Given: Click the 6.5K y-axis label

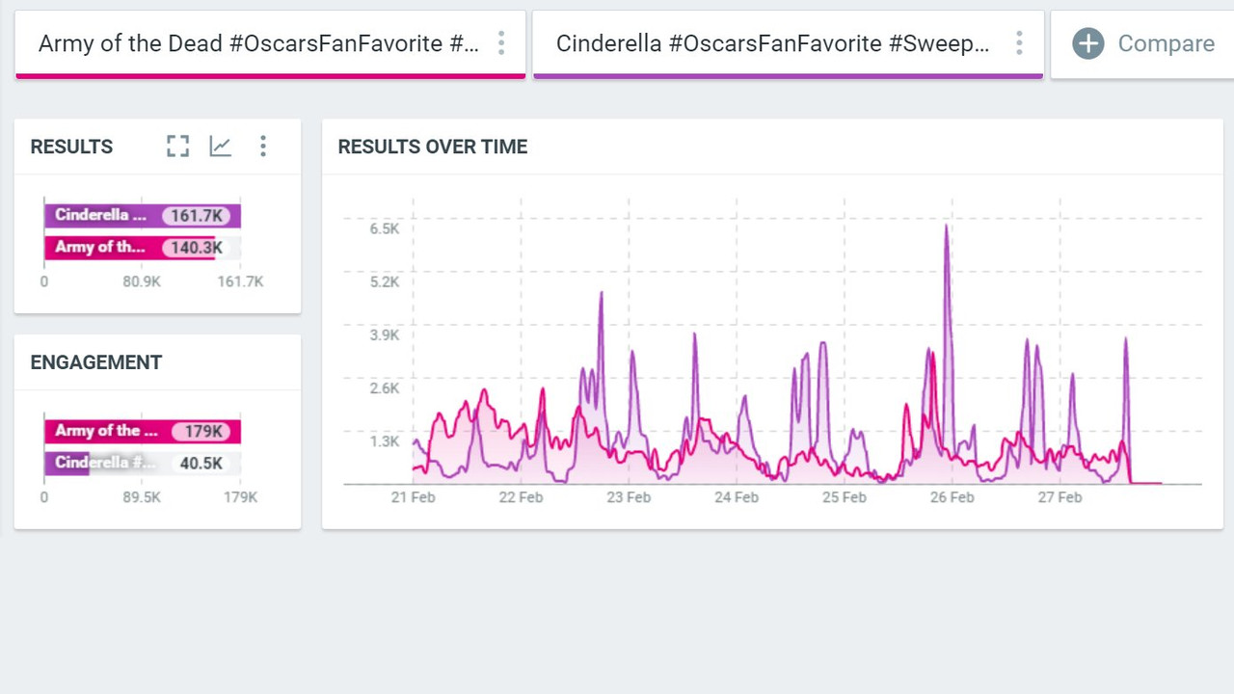Looking at the screenshot, I should [384, 228].
